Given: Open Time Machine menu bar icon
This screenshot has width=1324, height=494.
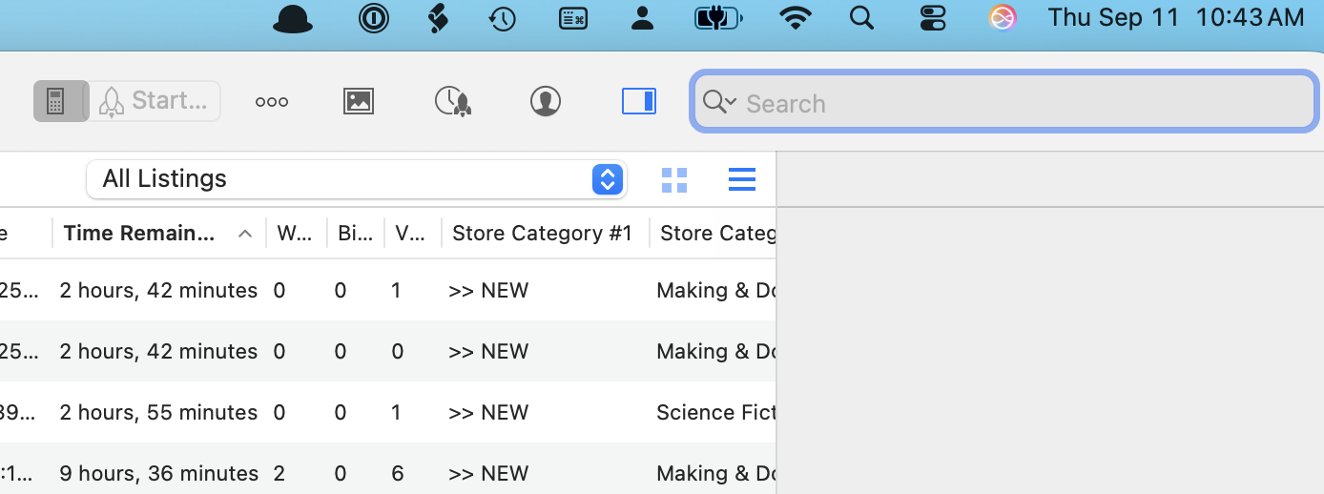Looking at the screenshot, I should (x=503, y=18).
